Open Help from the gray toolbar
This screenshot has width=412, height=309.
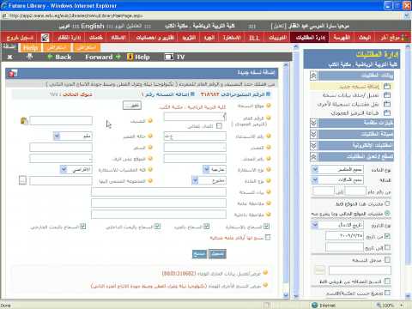138,57
